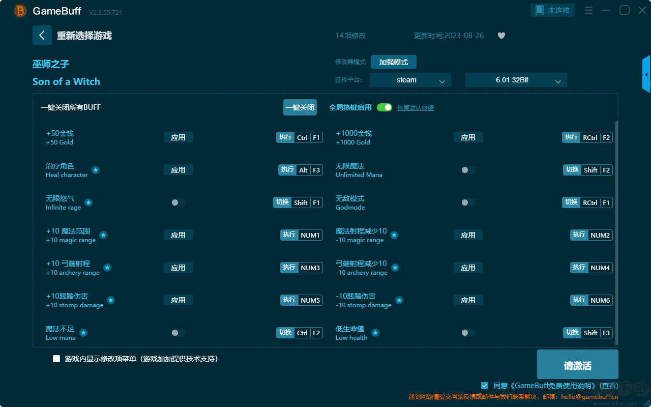Uncheck the GameBuff disclaimer agreement checkbox
The height and width of the screenshot is (407, 651).
[x=485, y=386]
